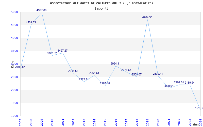
Task: Click the Importi subtitle
Action: (101, 9)
